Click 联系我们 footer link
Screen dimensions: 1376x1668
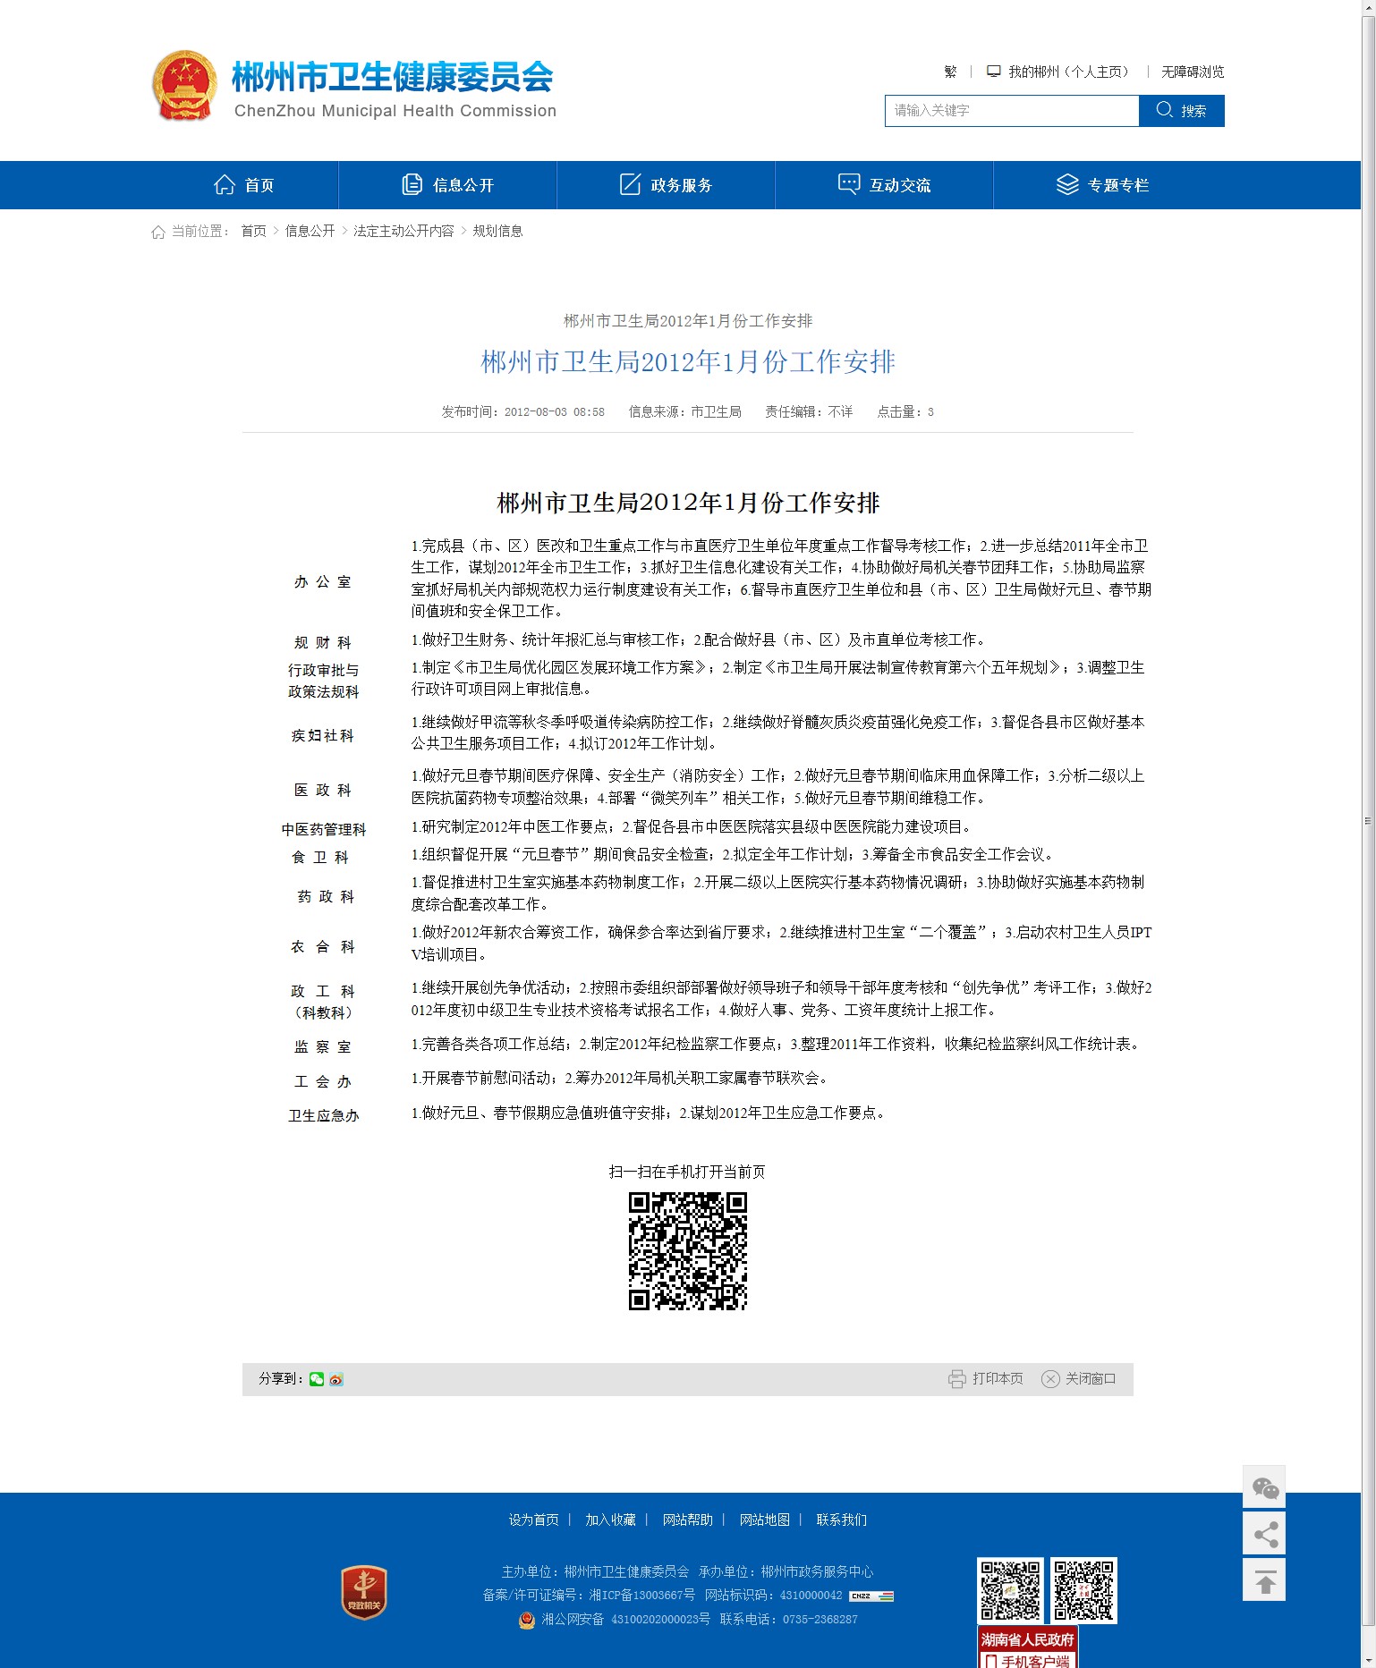pos(842,1520)
